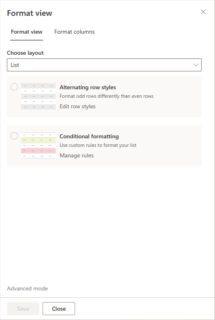This screenshot has width=215, height=320.
Task: Open Advanced mode
Action: click(27, 289)
